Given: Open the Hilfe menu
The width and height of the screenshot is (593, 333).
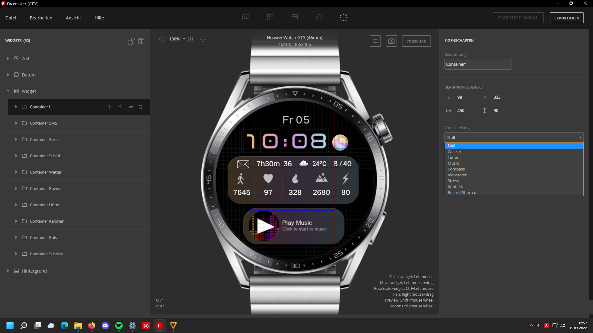Looking at the screenshot, I should [99, 18].
